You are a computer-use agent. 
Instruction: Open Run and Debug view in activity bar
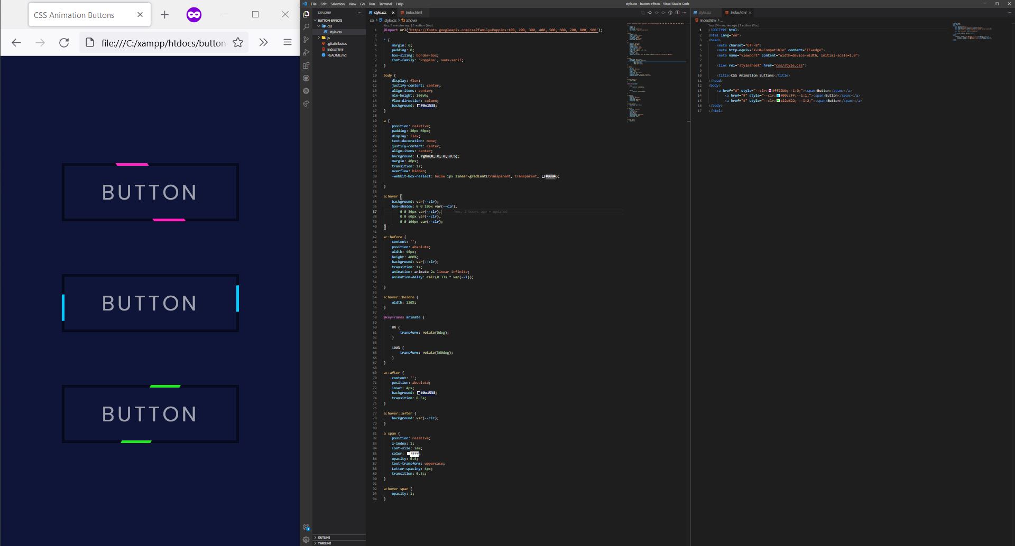(306, 52)
